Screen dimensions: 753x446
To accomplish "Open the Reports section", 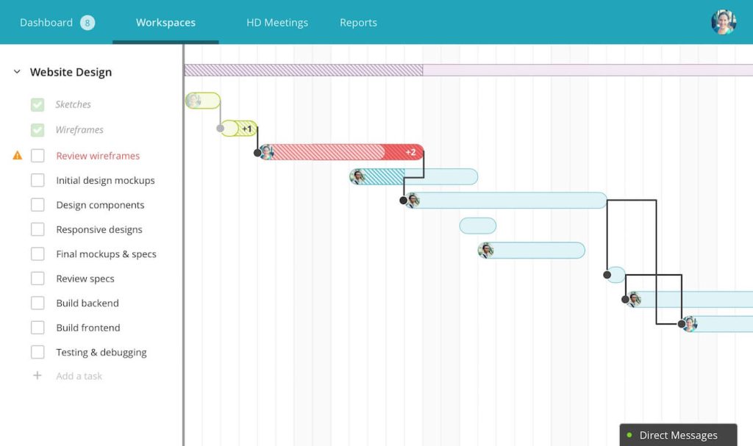I will coord(358,22).
